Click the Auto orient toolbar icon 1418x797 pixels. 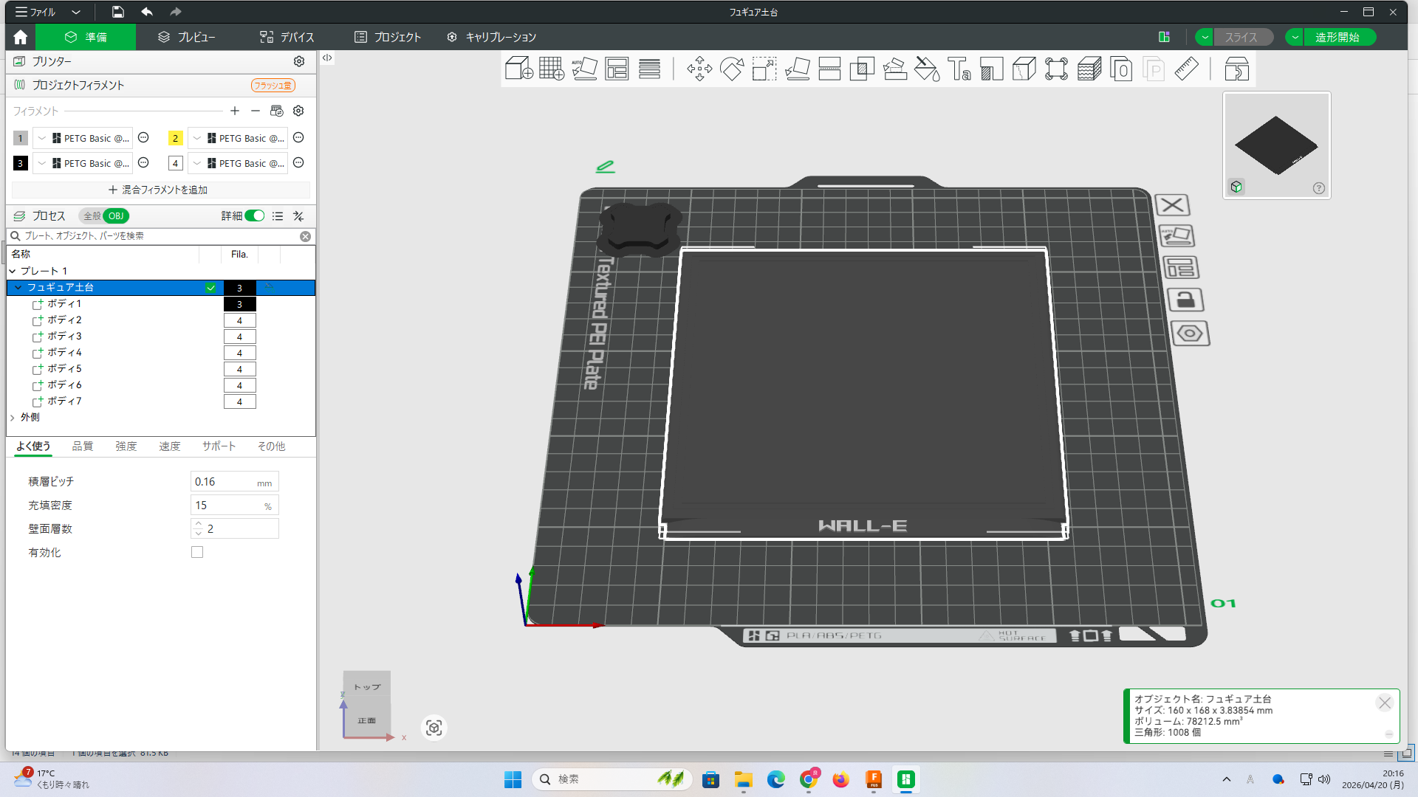click(584, 69)
